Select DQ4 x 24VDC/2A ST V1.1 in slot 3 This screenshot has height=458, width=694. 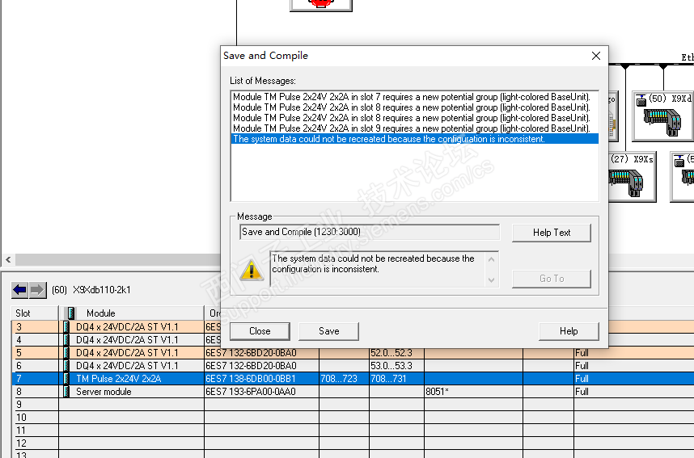pyautogui.click(x=127, y=327)
